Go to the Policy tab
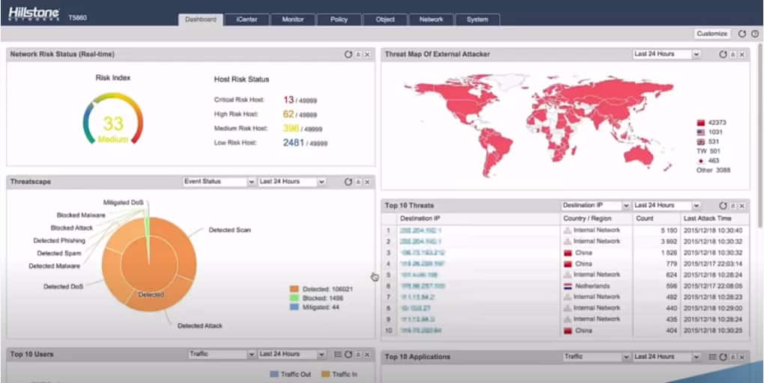 coord(339,19)
